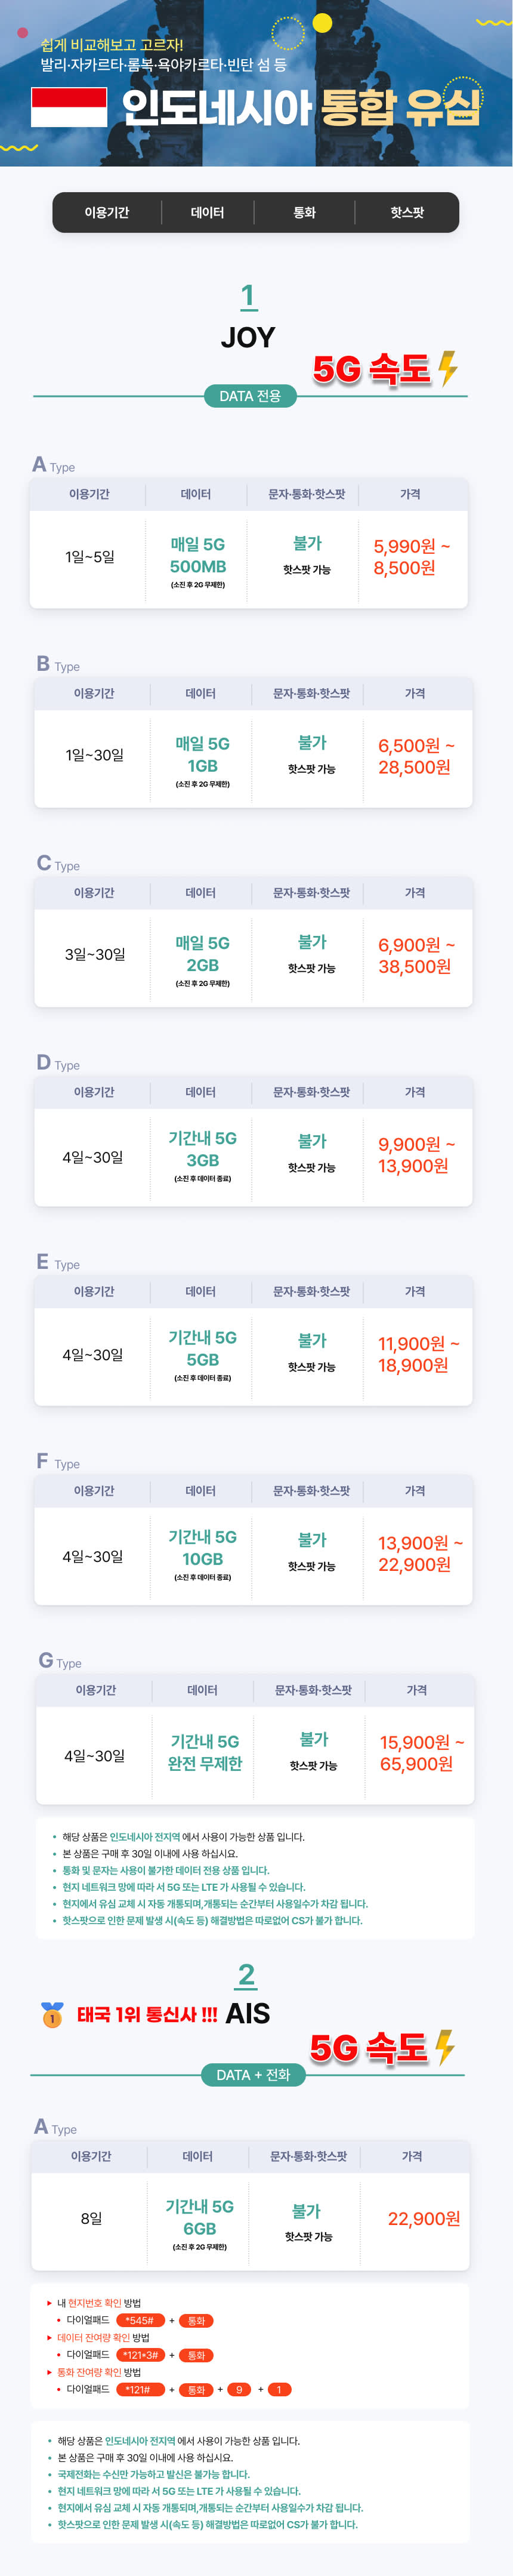Click the DATA + 전화 badge
This screenshot has height=2576, width=513.
(x=253, y=2074)
